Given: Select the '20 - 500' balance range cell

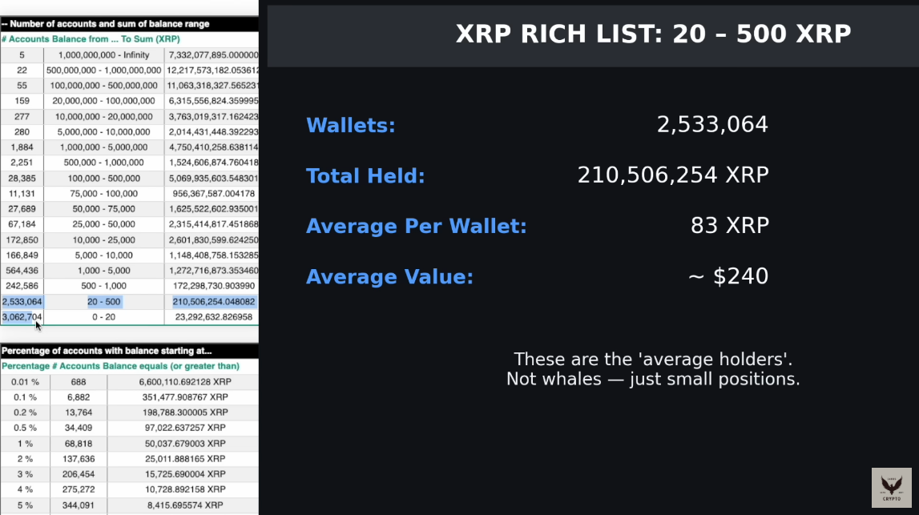Looking at the screenshot, I should click(104, 301).
